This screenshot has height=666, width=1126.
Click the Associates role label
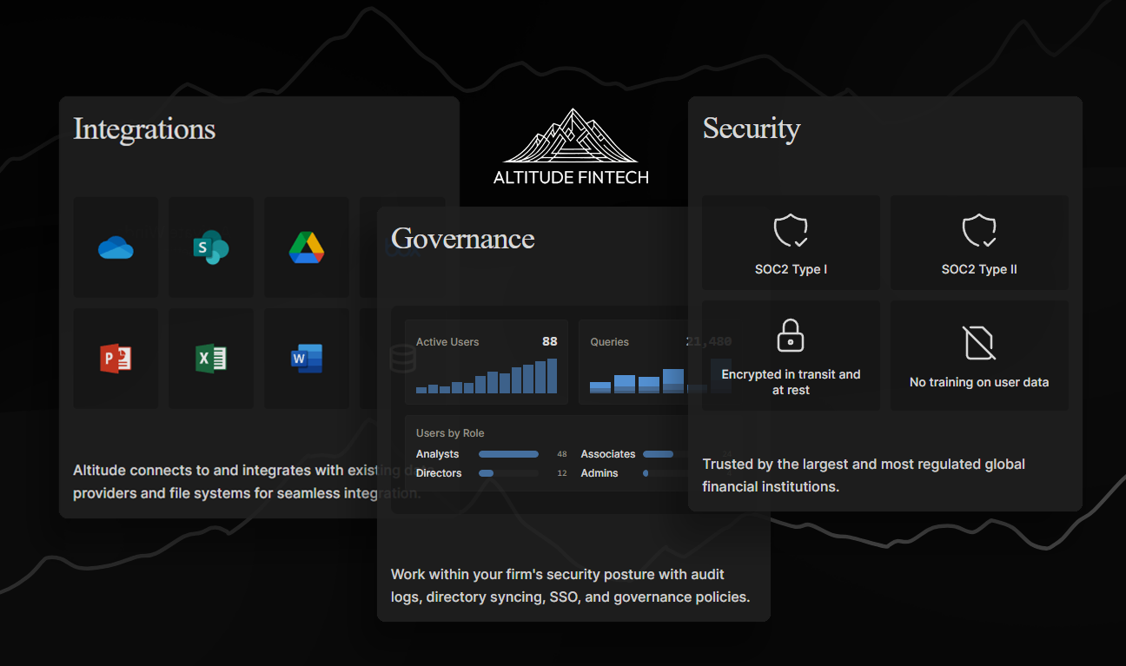click(x=607, y=454)
